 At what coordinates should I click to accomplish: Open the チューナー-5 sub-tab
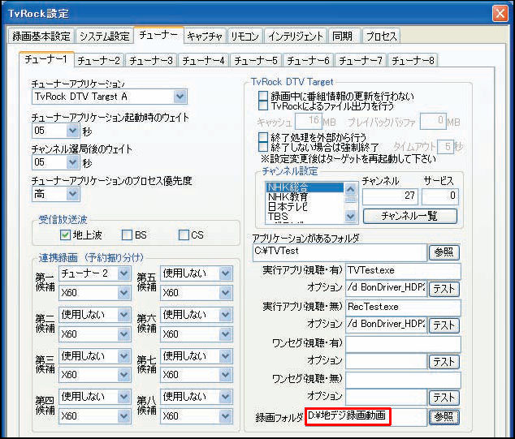point(256,61)
